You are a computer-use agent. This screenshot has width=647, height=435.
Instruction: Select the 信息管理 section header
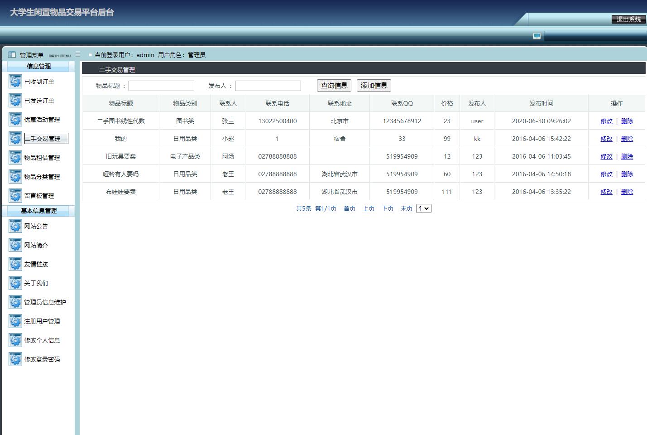pyautogui.click(x=38, y=66)
